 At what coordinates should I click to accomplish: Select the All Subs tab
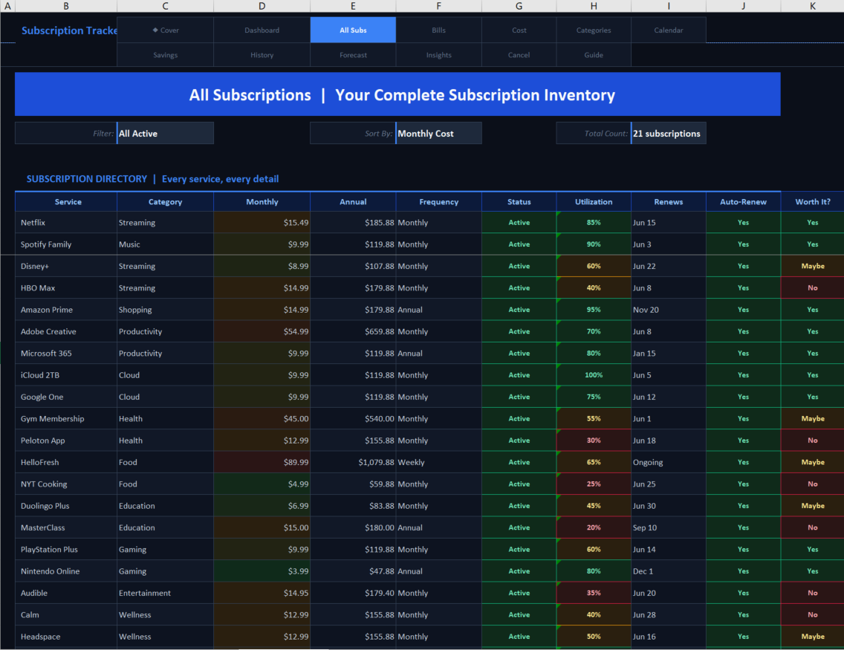coord(353,30)
